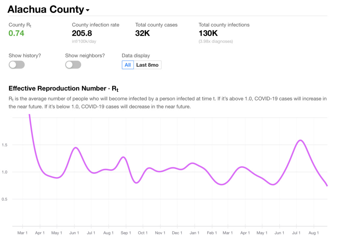Click the Jan 1 x-axis label
This screenshot has height=245, width=337.
point(194,233)
